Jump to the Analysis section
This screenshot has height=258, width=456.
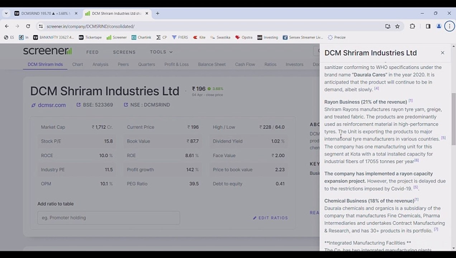tap(100, 64)
